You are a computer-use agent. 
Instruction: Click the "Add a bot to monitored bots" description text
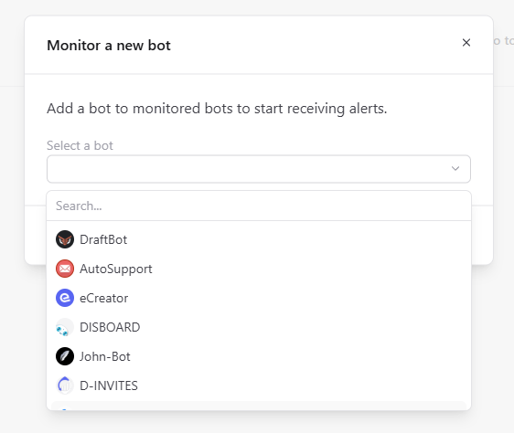click(217, 109)
